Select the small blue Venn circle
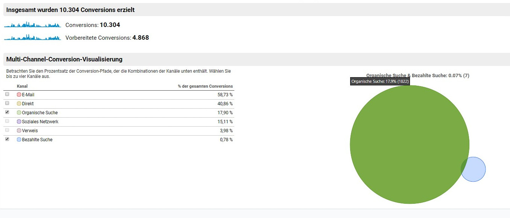510x218 pixels. click(476, 169)
